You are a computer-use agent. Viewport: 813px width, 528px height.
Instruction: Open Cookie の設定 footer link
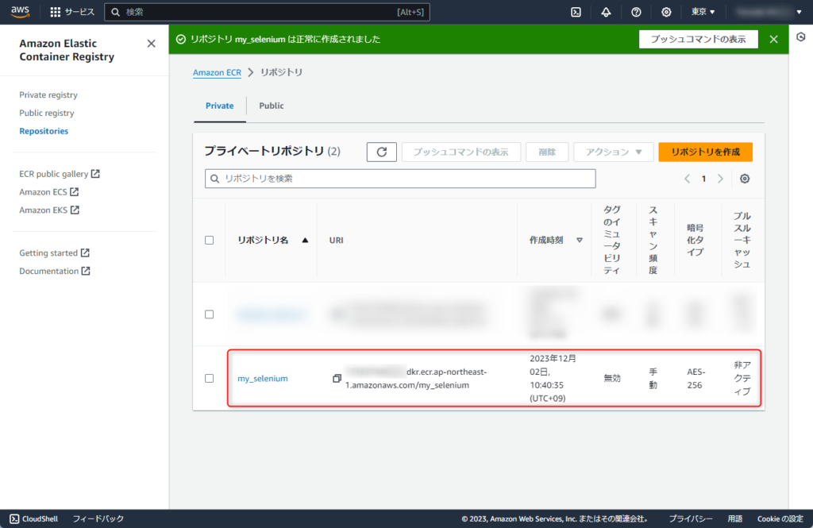pos(780,518)
